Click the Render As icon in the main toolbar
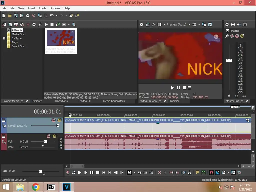 [x=21, y=15]
